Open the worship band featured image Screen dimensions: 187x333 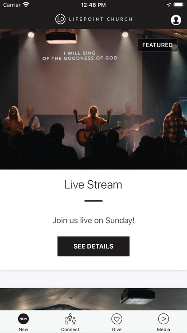[93, 99]
